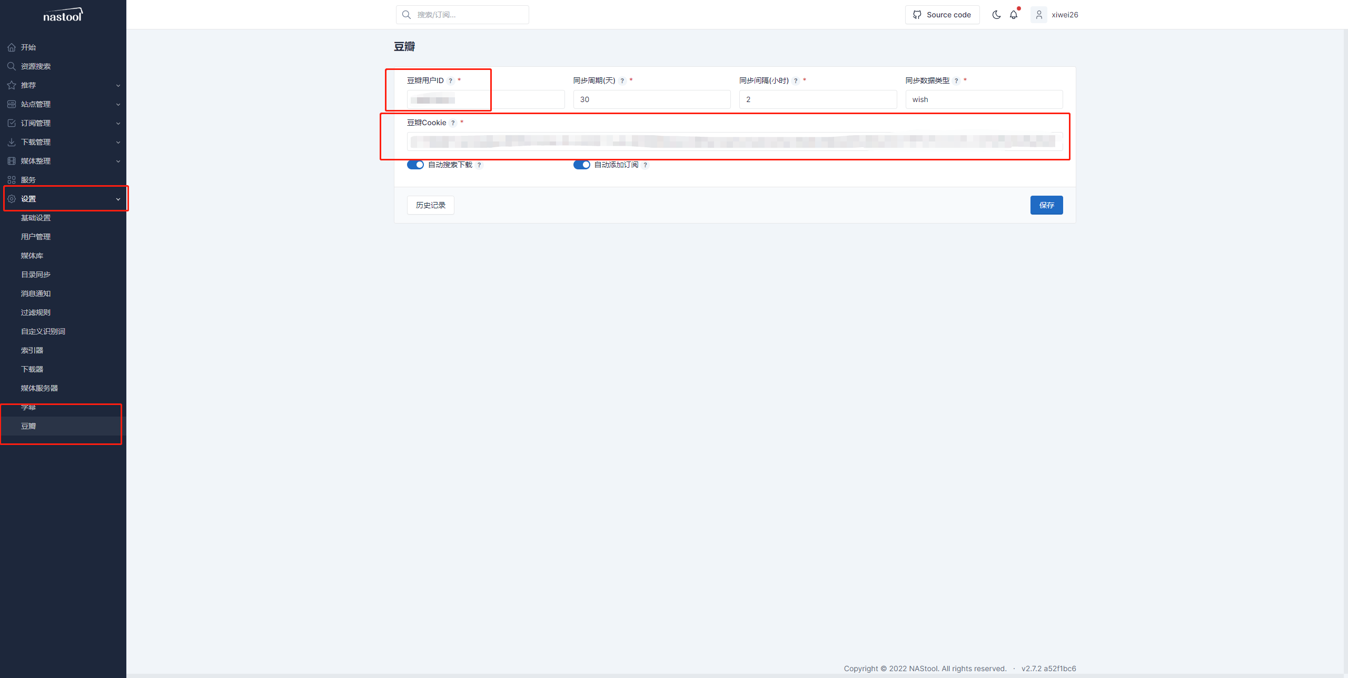Click help icon beside 自动添加订阅

(x=645, y=165)
